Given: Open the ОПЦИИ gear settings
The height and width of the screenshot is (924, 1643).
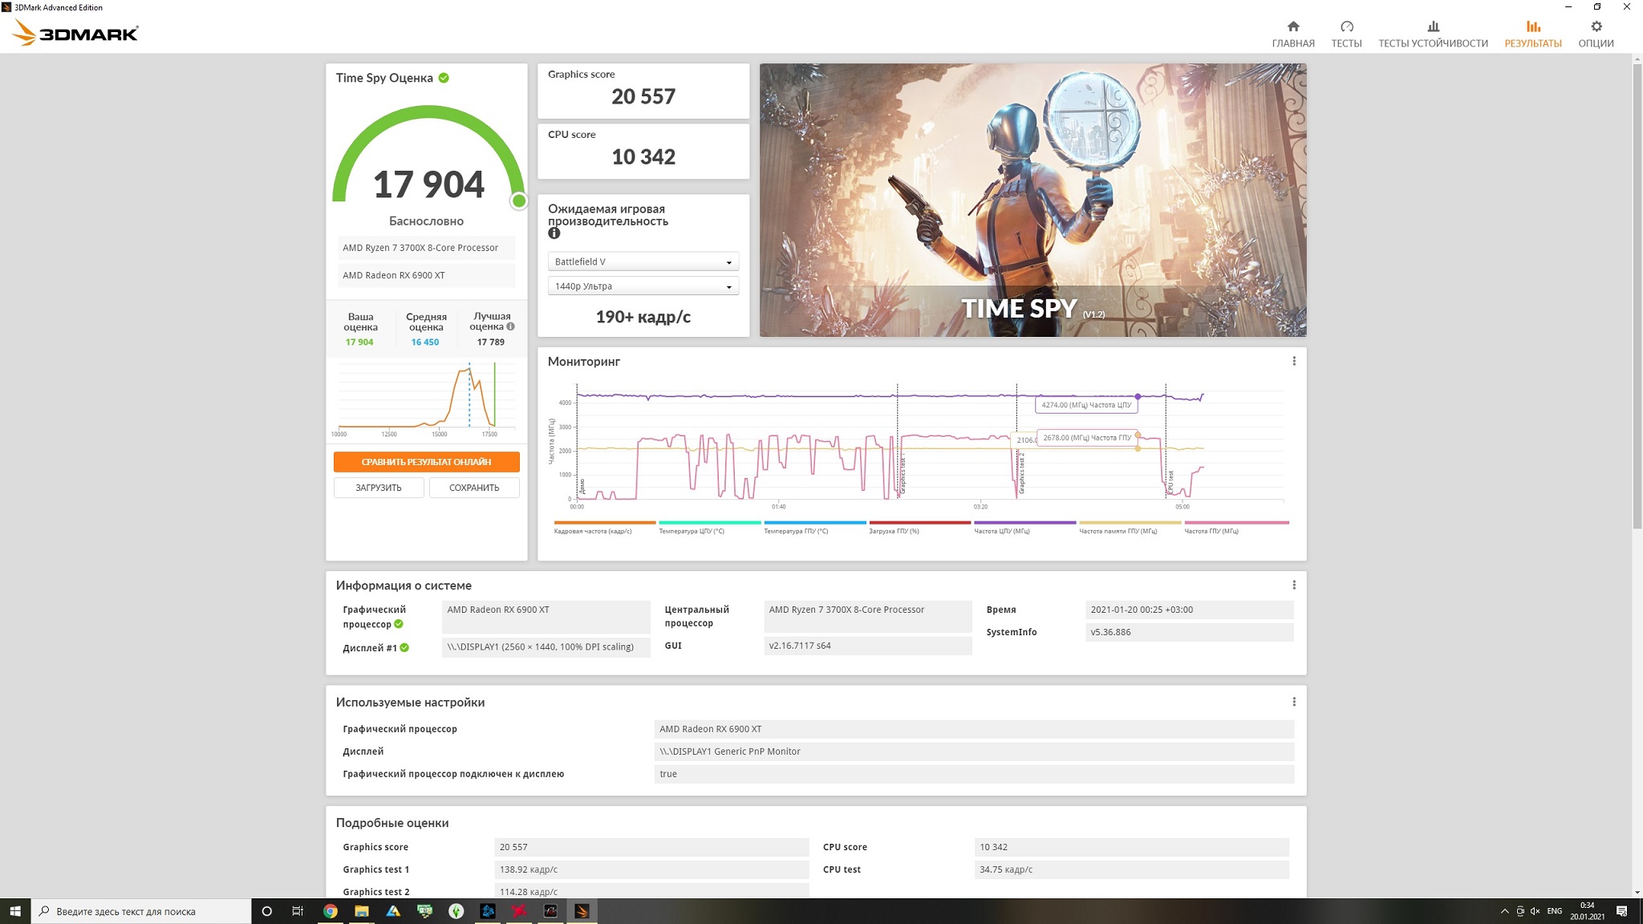Looking at the screenshot, I should coord(1596,27).
